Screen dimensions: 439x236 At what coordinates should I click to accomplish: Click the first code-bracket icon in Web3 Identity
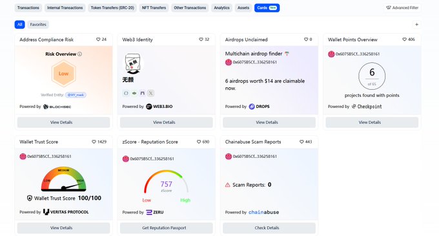pyautogui.click(x=126, y=93)
